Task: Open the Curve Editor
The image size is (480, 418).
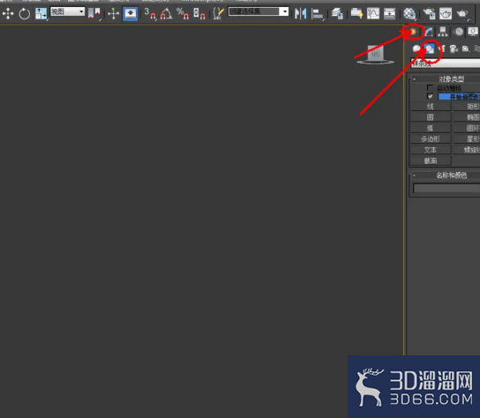Action: point(373,14)
